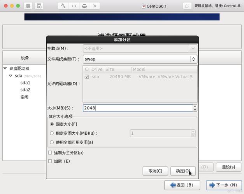Decrease the partition size with the down arrow

(x=195, y=110)
